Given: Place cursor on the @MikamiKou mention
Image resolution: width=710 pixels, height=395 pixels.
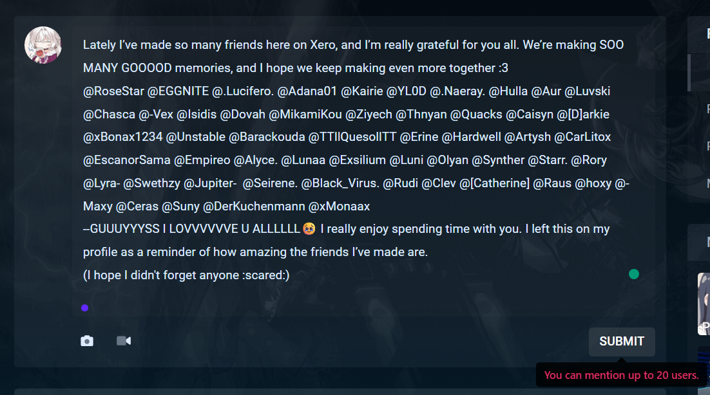Looking at the screenshot, I should click(x=305, y=115).
